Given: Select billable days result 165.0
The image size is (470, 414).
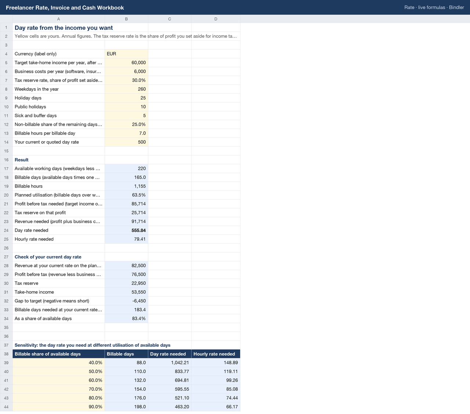Looking at the screenshot, I should click(x=126, y=177).
